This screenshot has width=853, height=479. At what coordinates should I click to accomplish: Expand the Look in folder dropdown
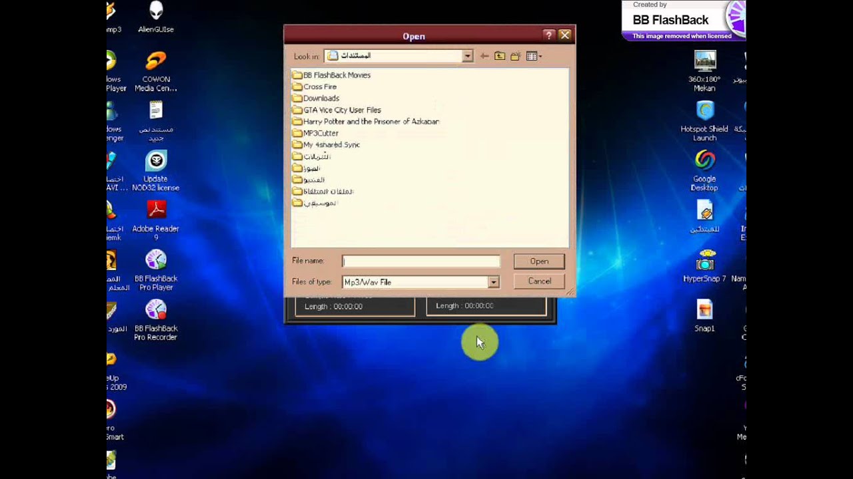coord(468,57)
